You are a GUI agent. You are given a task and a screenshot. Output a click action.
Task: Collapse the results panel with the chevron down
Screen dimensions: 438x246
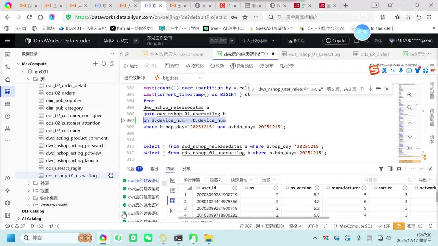pos(421,169)
